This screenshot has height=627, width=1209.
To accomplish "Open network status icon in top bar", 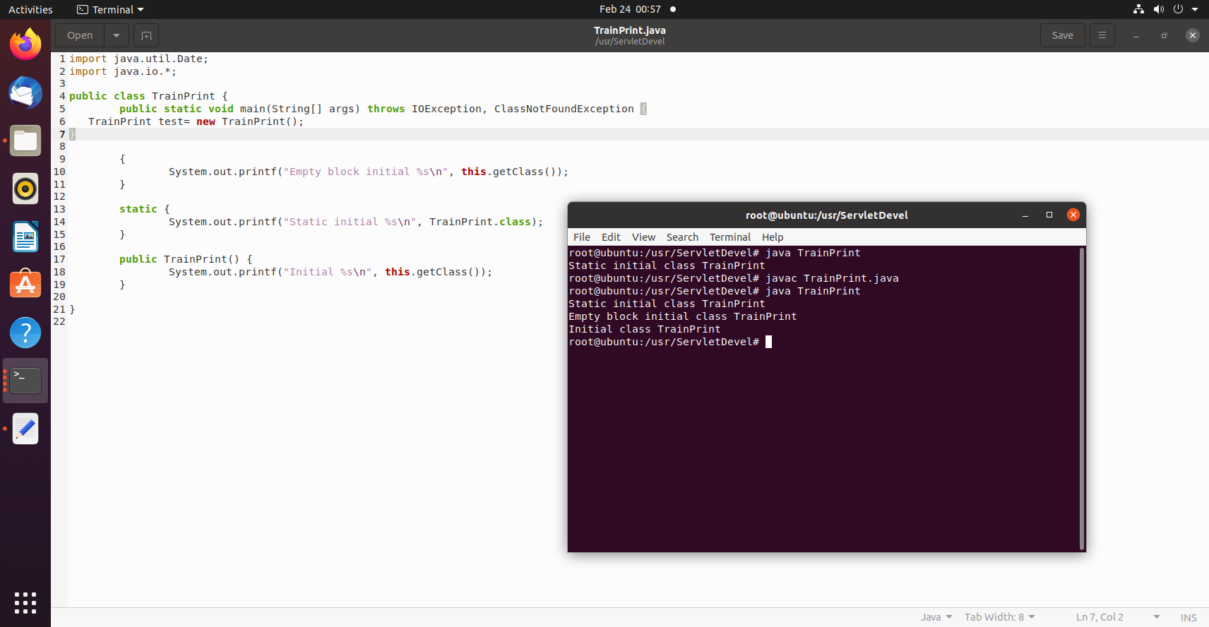I will point(1138,9).
